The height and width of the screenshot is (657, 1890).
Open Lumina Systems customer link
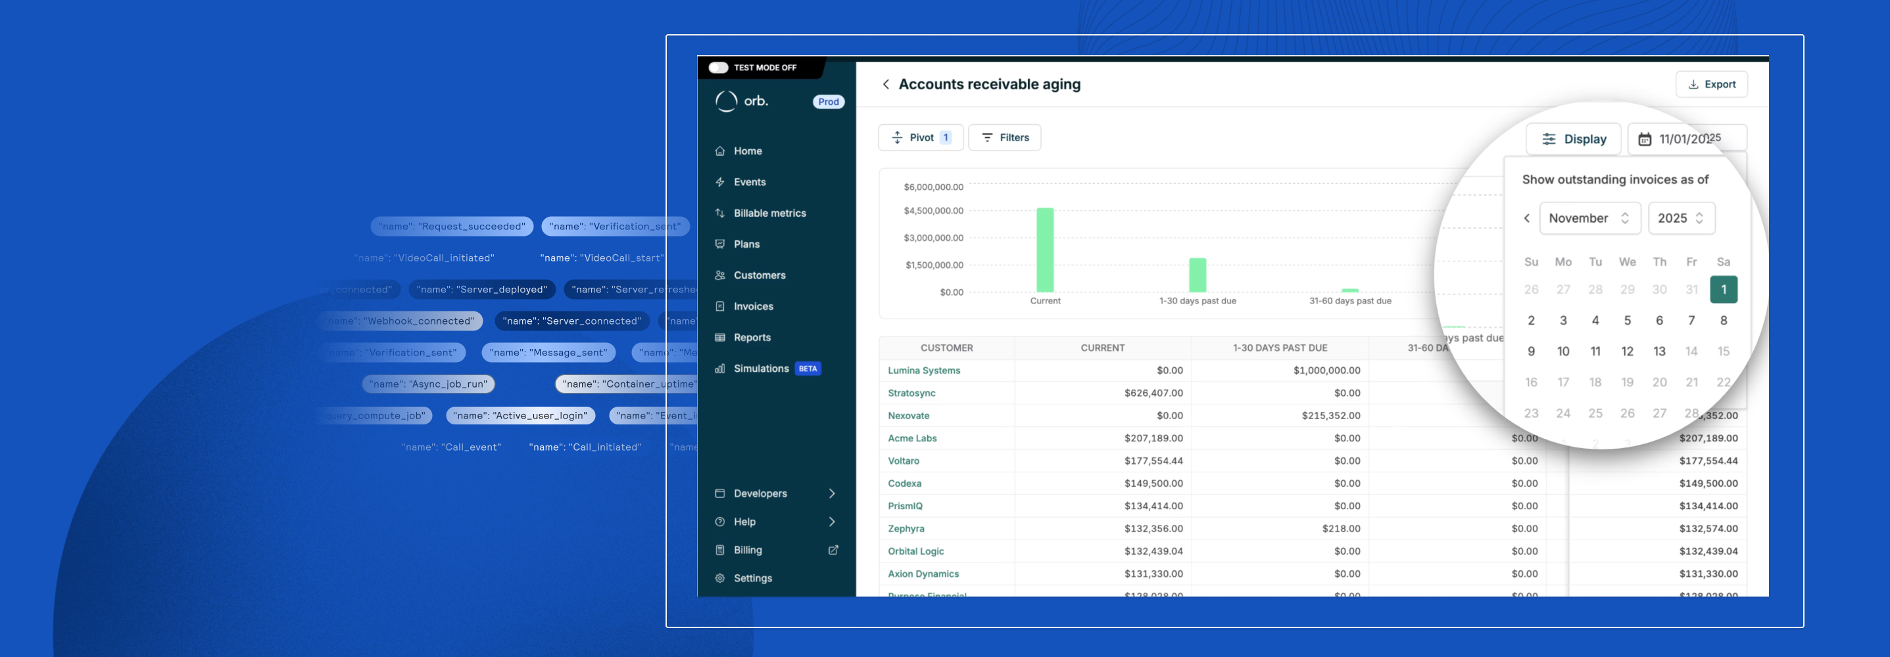point(924,371)
